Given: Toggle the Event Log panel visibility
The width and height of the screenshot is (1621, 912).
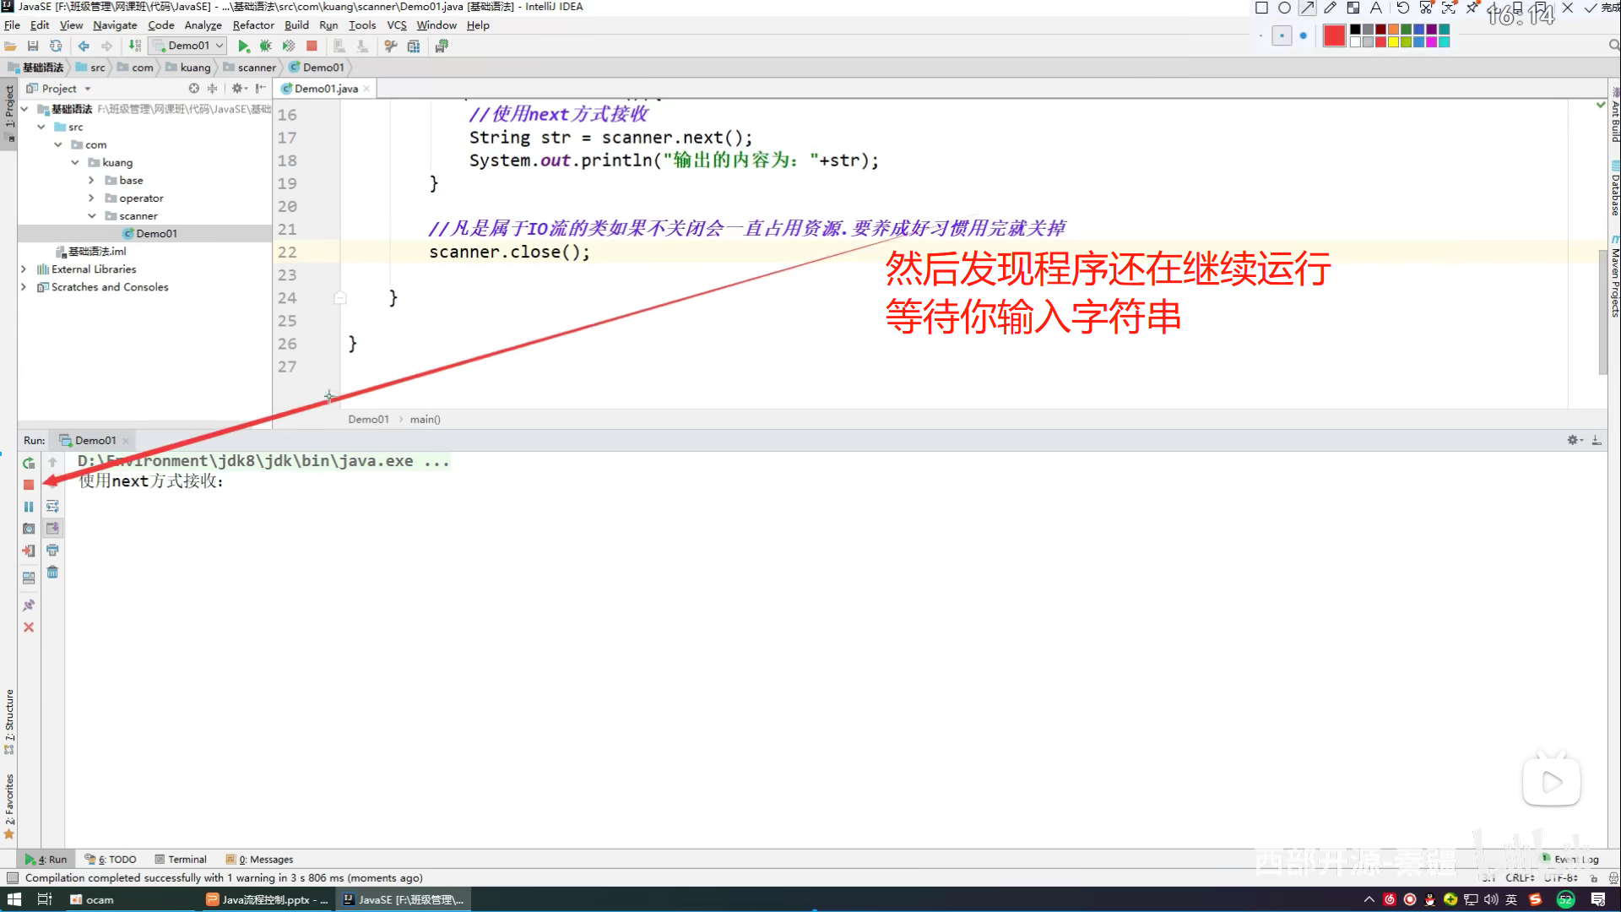Looking at the screenshot, I should click(x=1575, y=859).
